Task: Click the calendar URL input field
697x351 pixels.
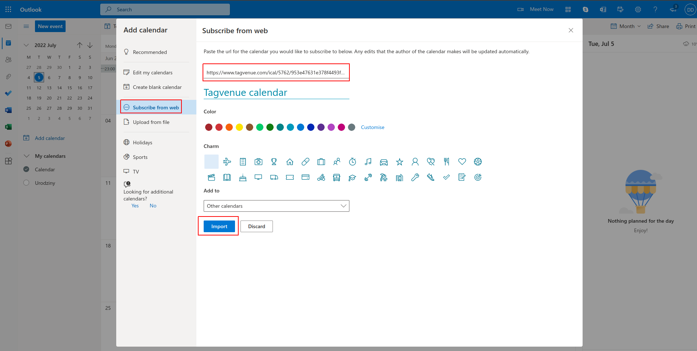Action: point(276,73)
